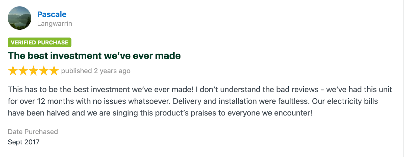This screenshot has width=404, height=157.
Task: Click the review line starting 'This has to be'
Action: click(x=200, y=90)
